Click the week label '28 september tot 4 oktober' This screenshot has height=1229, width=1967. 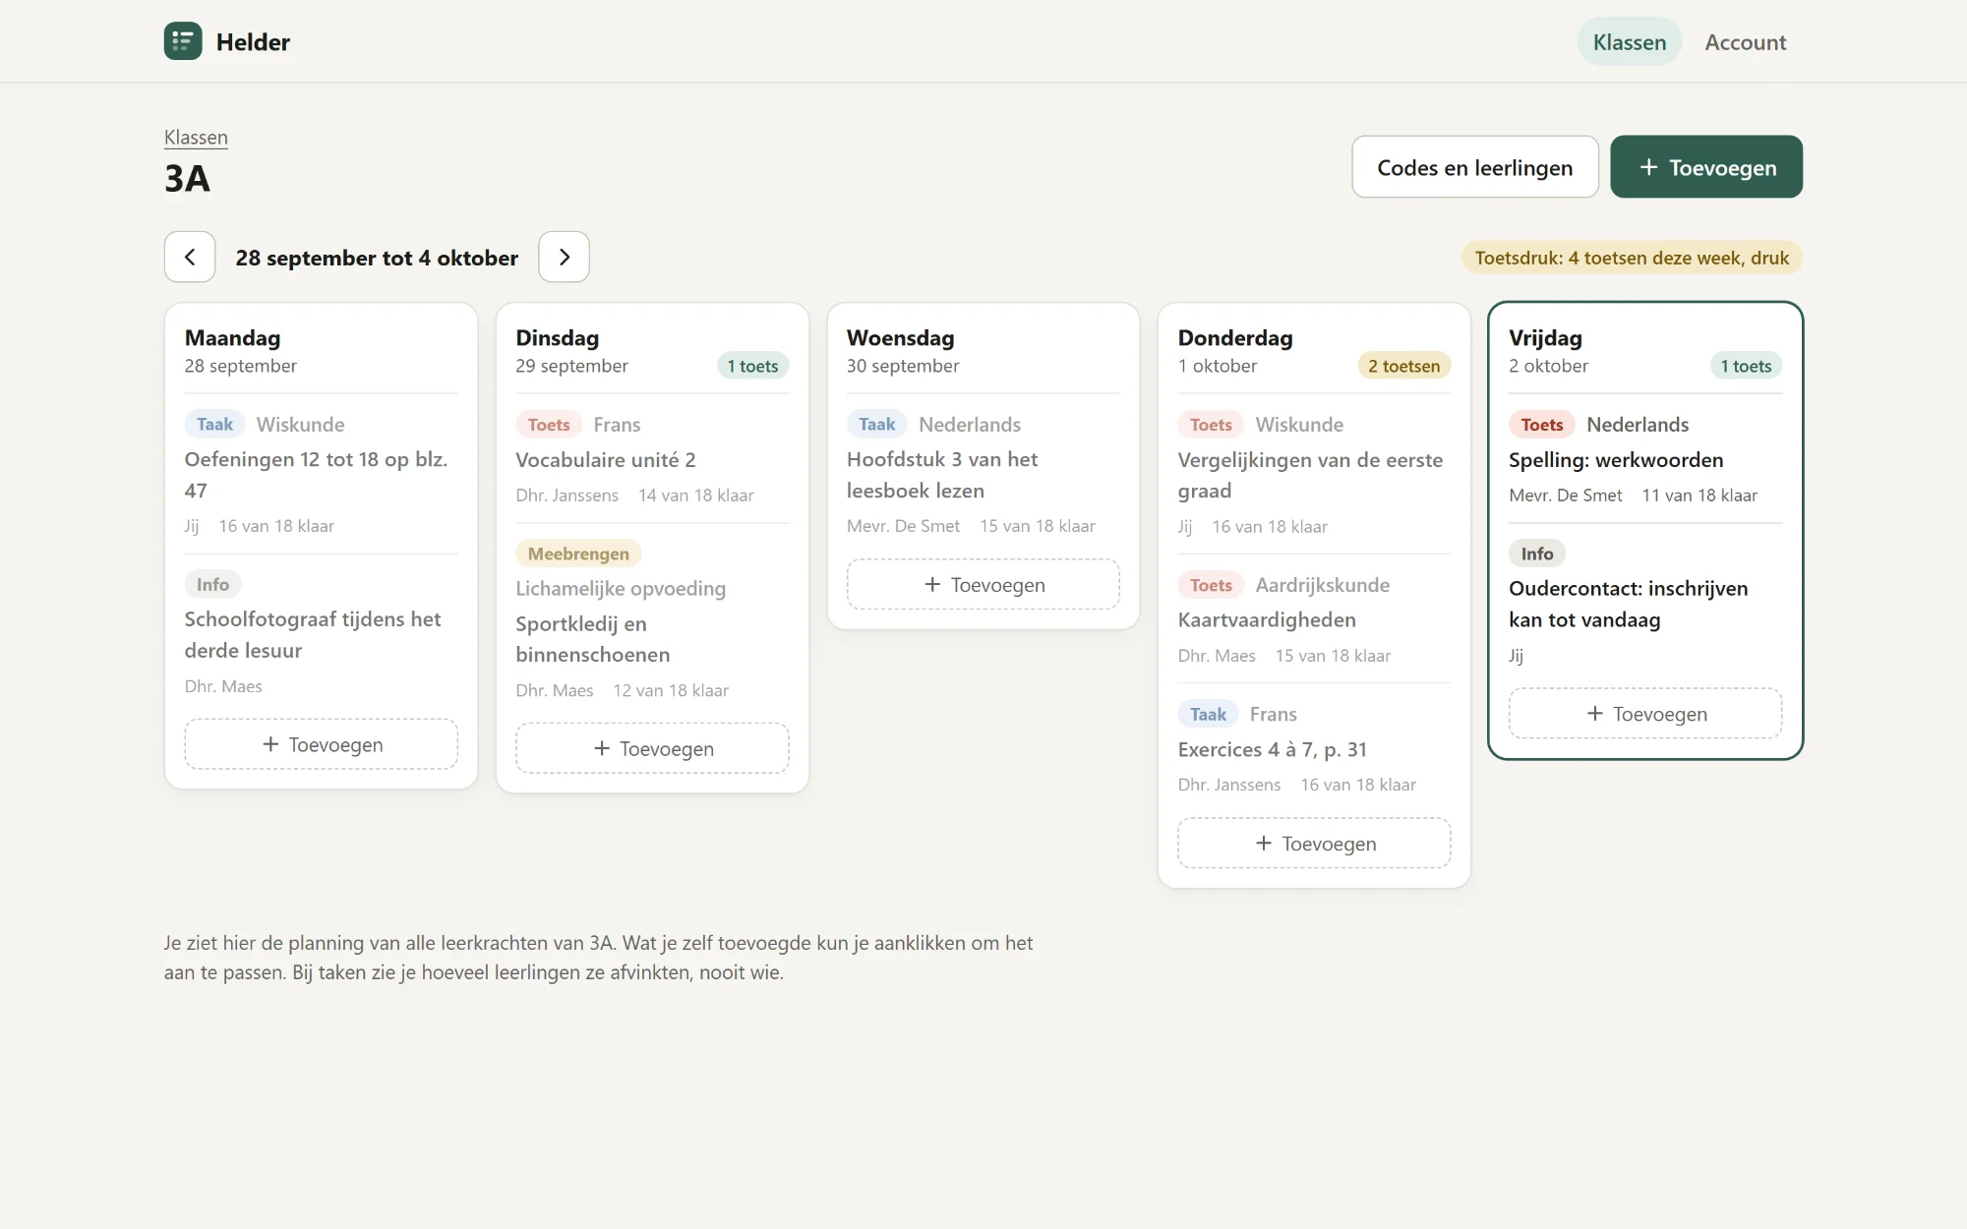pos(377,258)
